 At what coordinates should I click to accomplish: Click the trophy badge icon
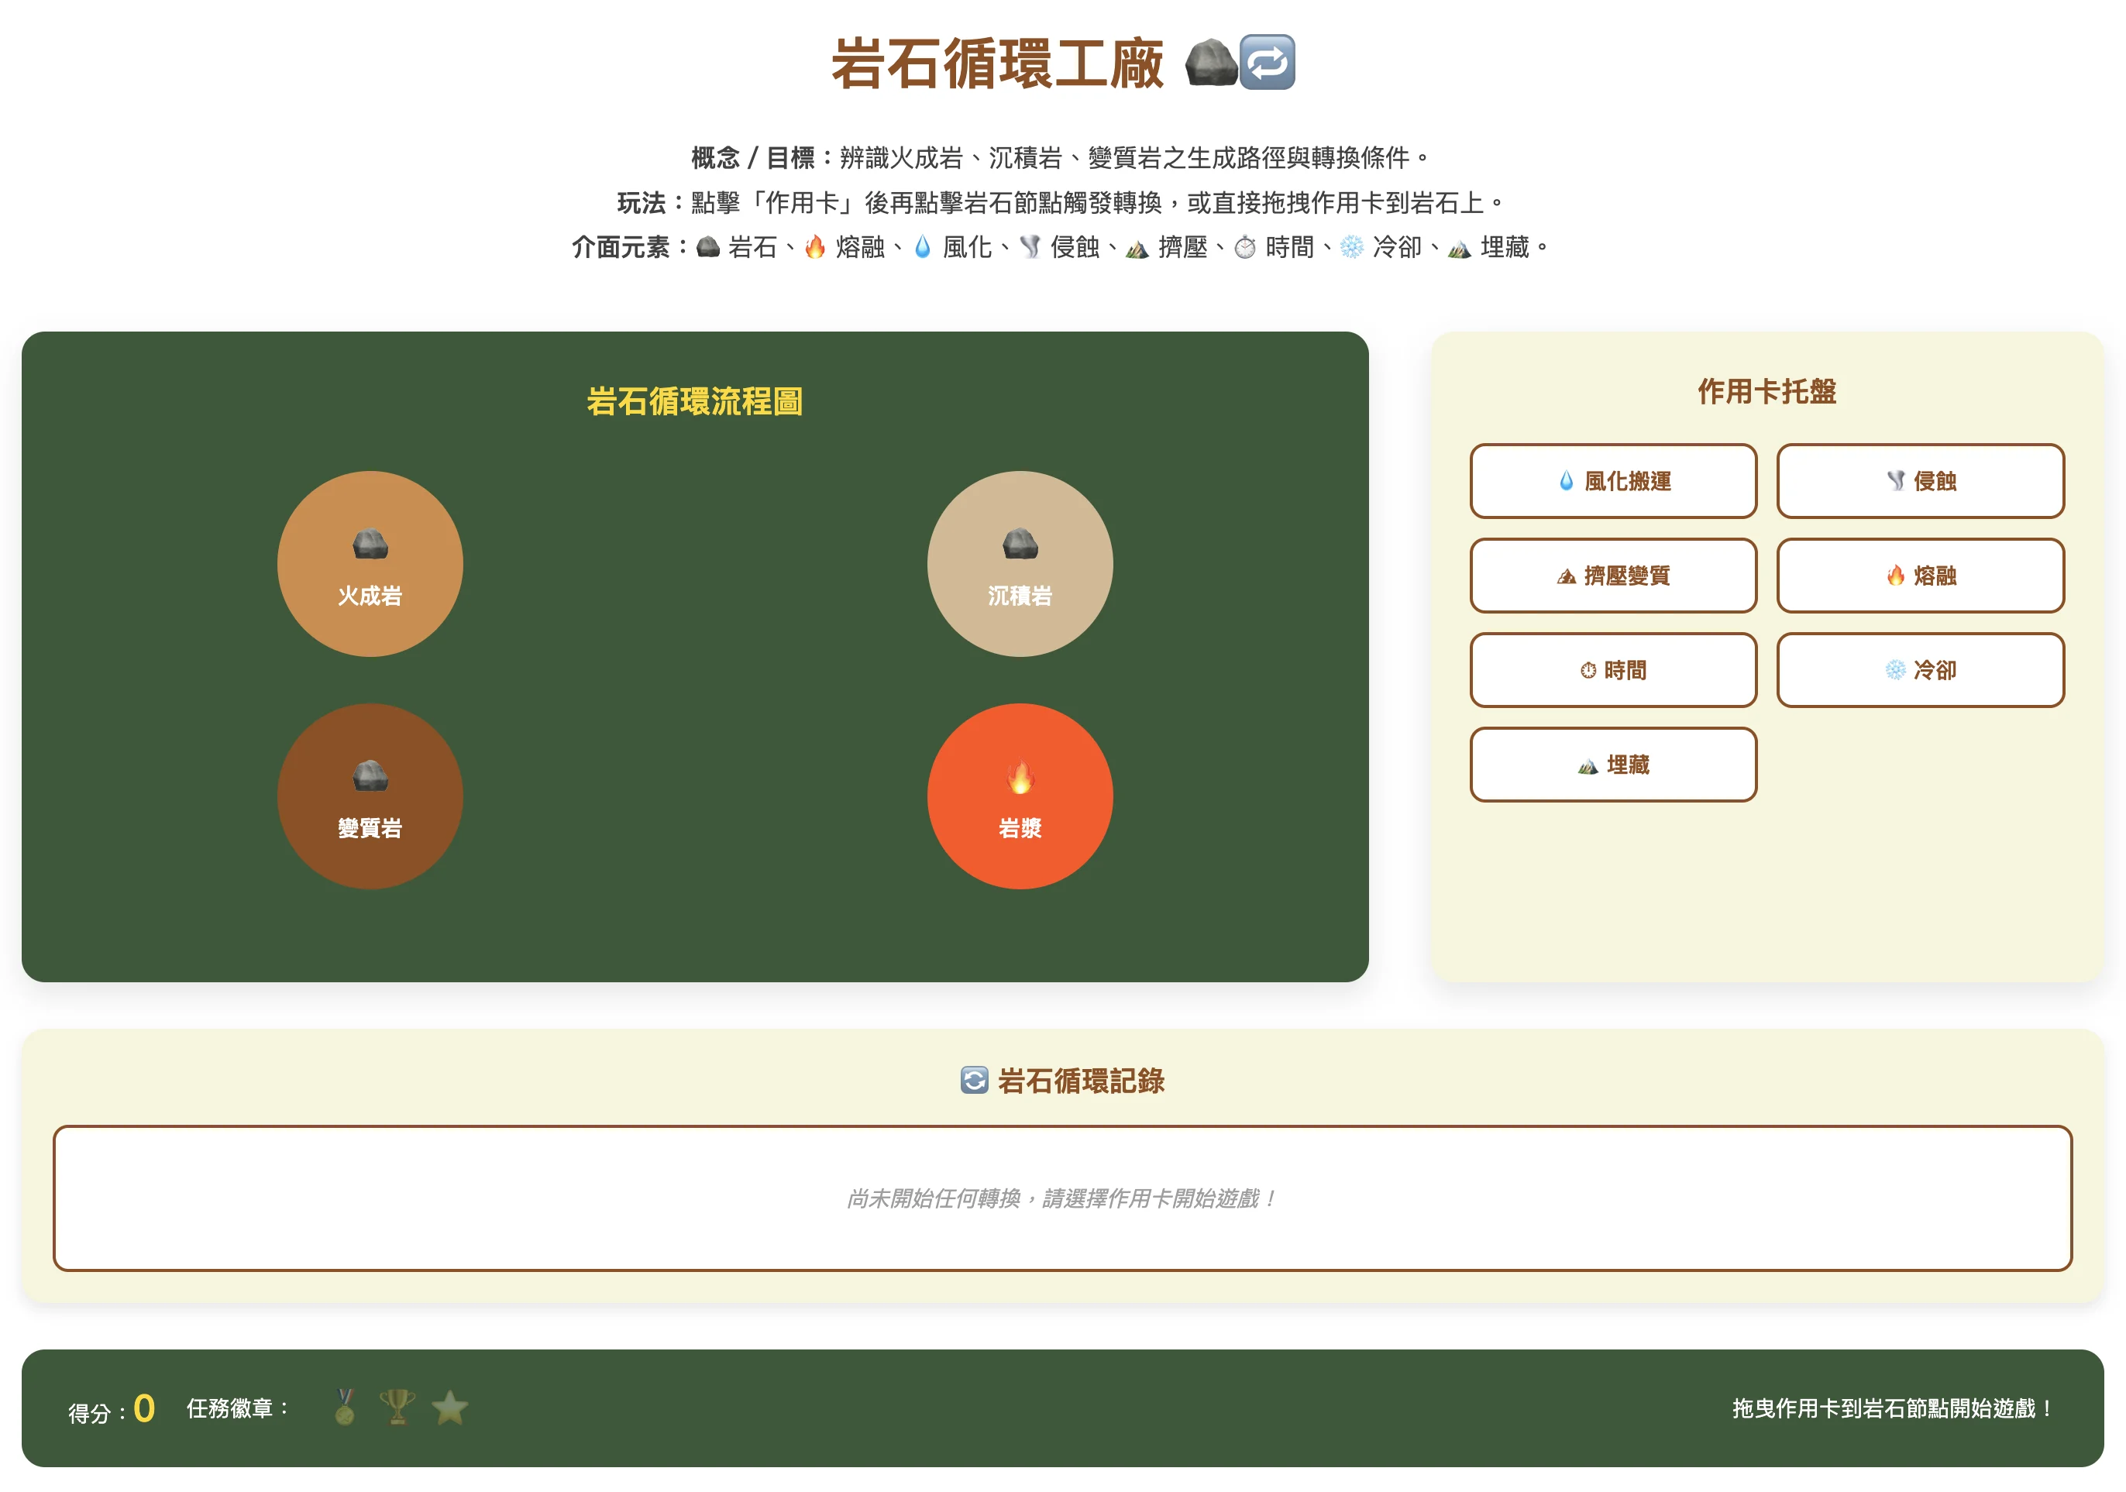point(397,1407)
